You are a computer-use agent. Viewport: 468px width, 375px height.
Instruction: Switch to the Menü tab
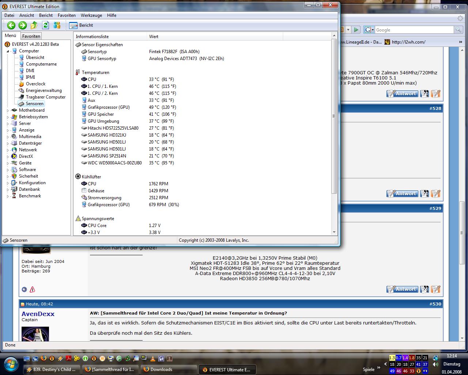(11, 36)
